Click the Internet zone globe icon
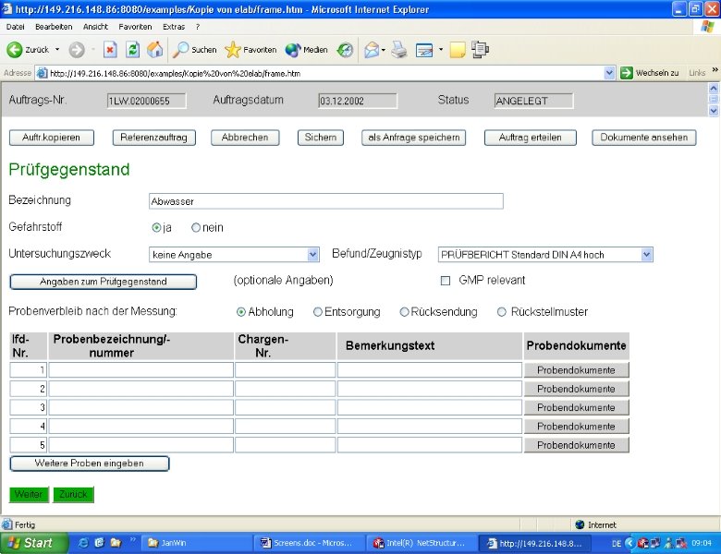The image size is (721, 554). [580, 524]
